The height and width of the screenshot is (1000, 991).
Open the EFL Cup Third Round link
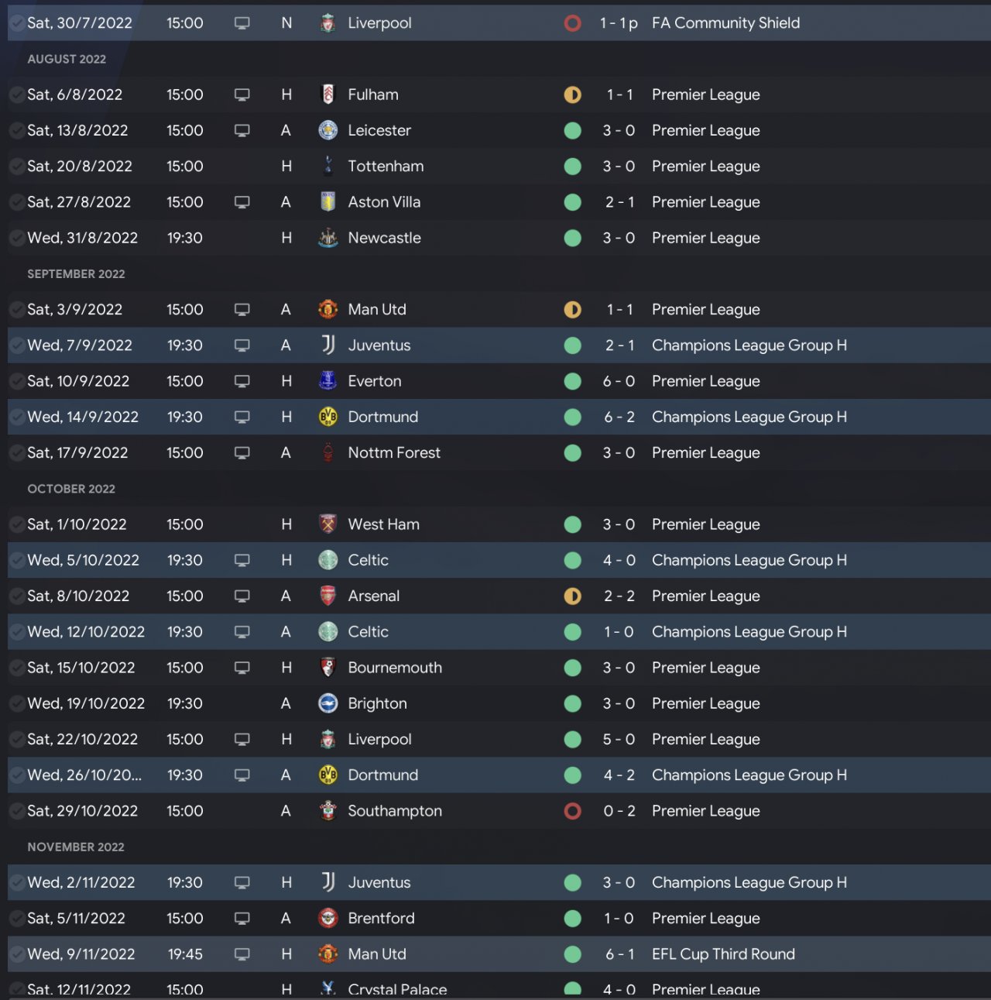(723, 954)
